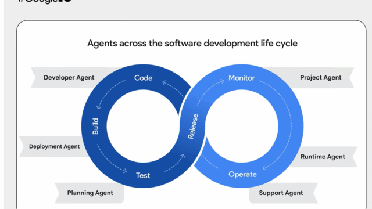Click the diagram title about software development life cycle
The image size is (372, 209).
192,44
